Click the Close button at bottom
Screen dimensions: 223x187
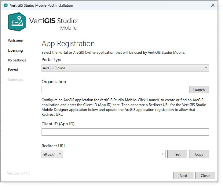tap(205, 175)
